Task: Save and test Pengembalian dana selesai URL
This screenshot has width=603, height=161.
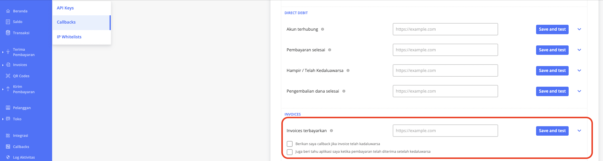Action: 552,91
